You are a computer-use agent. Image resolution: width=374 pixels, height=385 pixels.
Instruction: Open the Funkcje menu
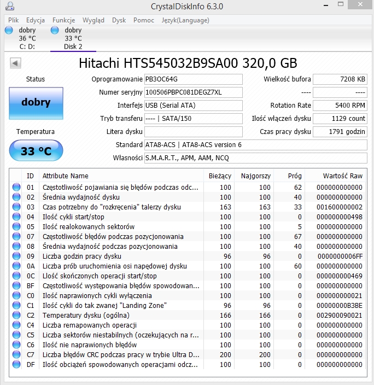click(x=63, y=20)
